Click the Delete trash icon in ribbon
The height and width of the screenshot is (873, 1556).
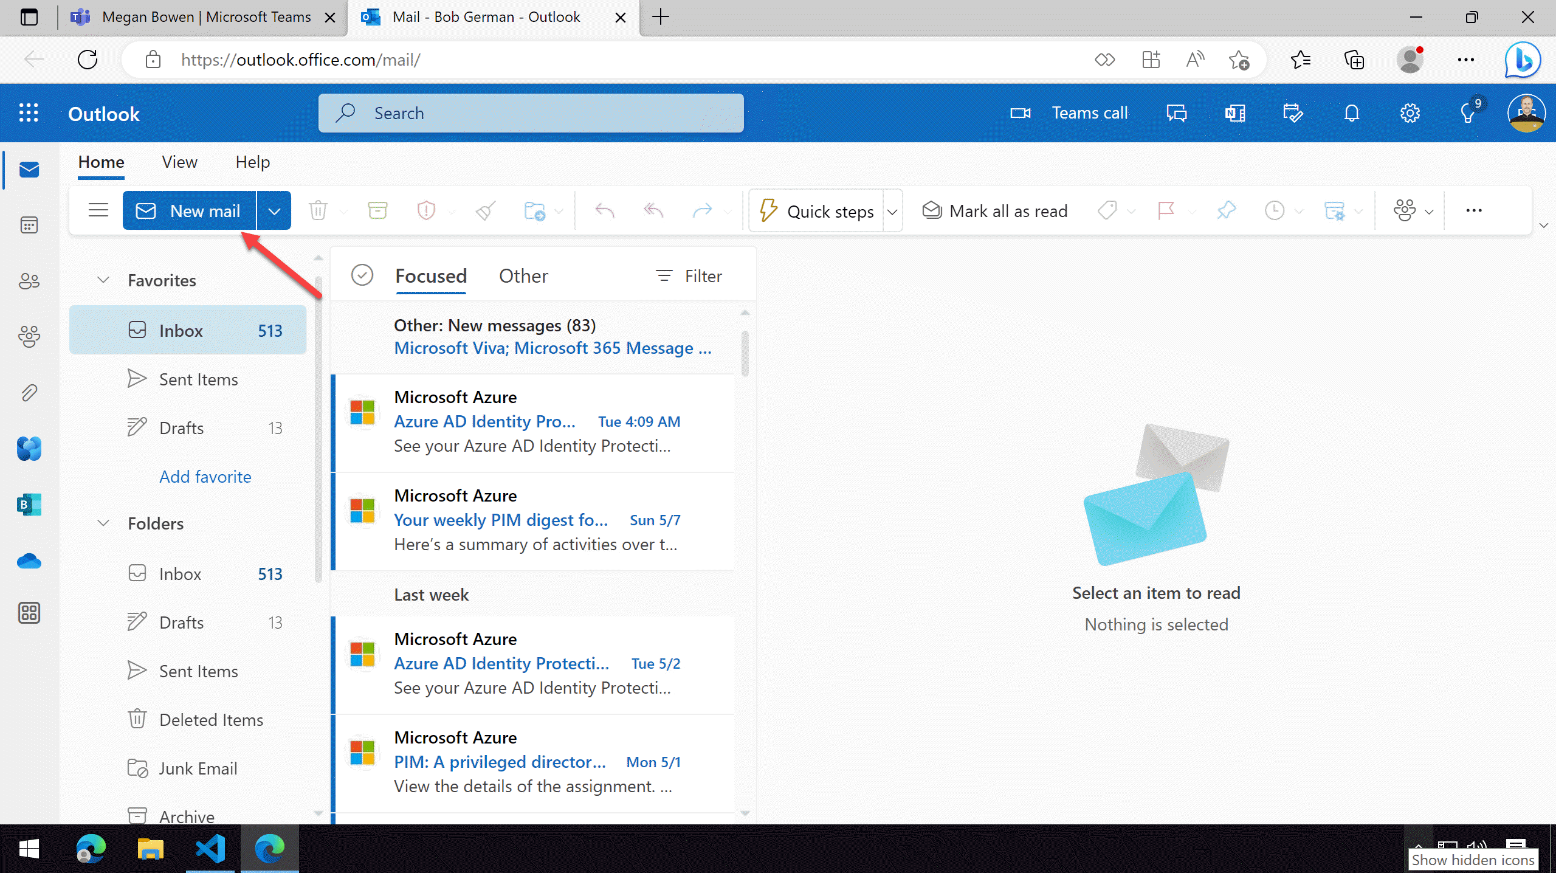(318, 211)
